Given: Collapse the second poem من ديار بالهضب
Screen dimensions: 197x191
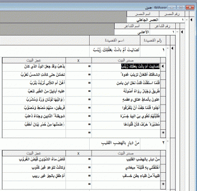Looking at the screenshot, I should [x=167, y=142].
